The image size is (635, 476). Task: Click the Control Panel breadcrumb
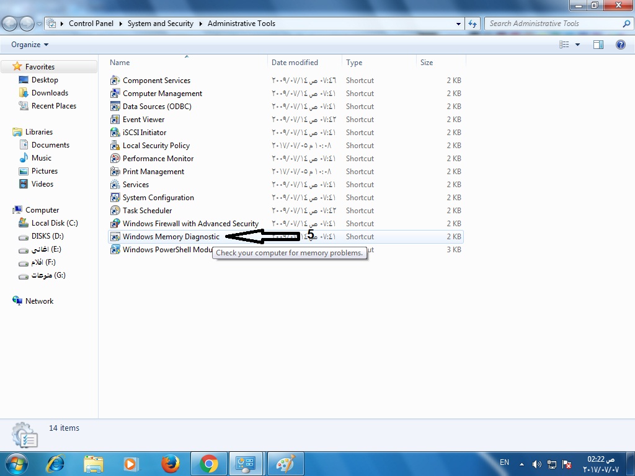(x=91, y=24)
